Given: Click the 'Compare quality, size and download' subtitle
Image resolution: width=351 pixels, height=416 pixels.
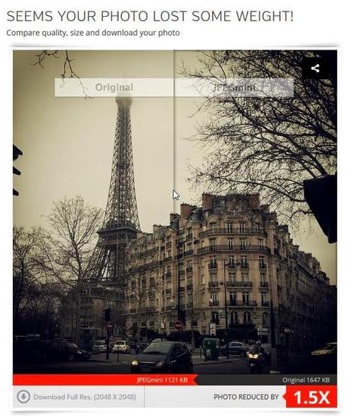Looking at the screenshot, I should tap(93, 33).
